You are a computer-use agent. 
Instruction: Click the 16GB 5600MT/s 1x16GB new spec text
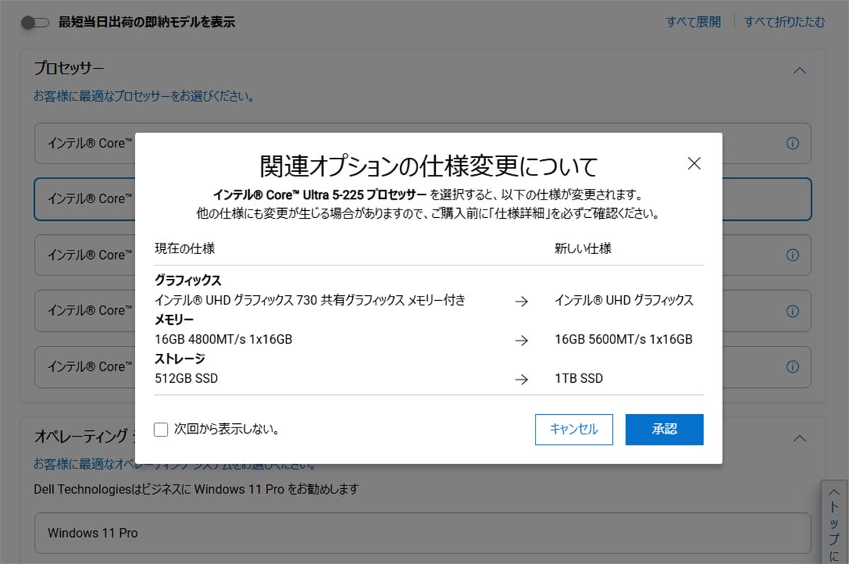point(623,340)
